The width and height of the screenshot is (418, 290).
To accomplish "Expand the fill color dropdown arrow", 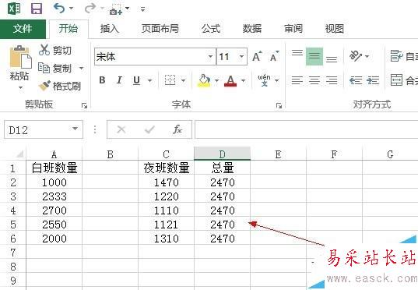I will click(216, 80).
